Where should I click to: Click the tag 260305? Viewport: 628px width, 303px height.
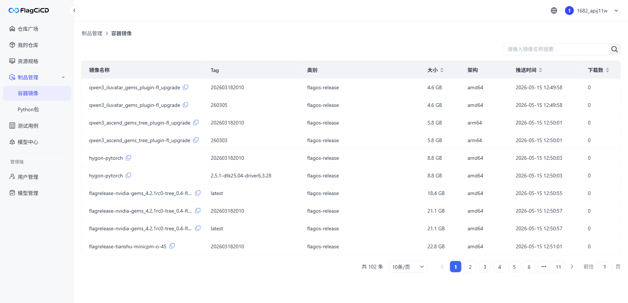(219, 105)
